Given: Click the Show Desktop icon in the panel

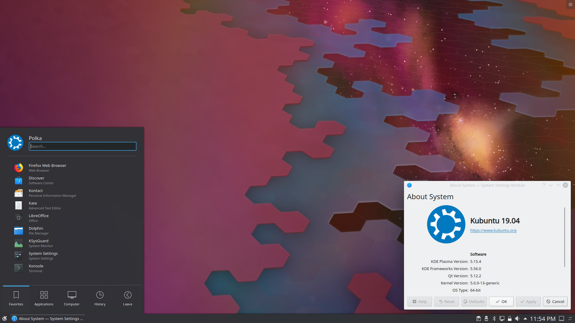Looking at the screenshot, I should (561, 319).
